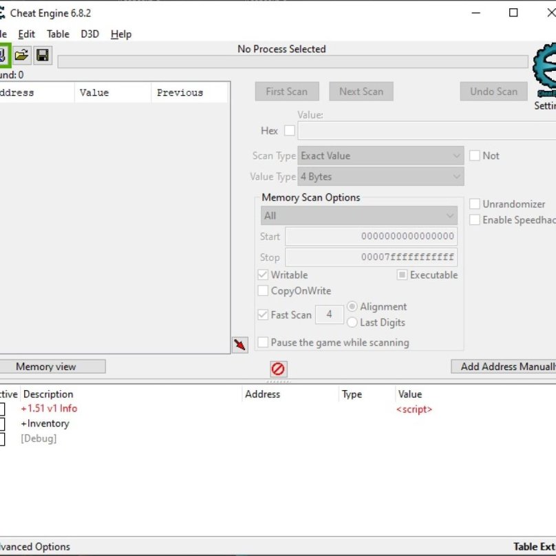The width and height of the screenshot is (556, 556).
Task: Open the memory region All dropdown
Action: tap(359, 216)
